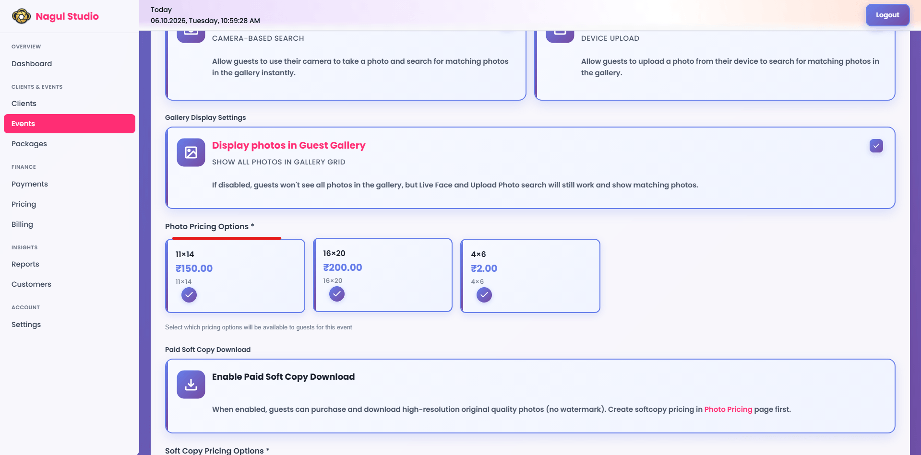This screenshot has width=921, height=455.
Task: Uncheck Display photos in Guest Gallery checkbox
Action: pos(876,146)
